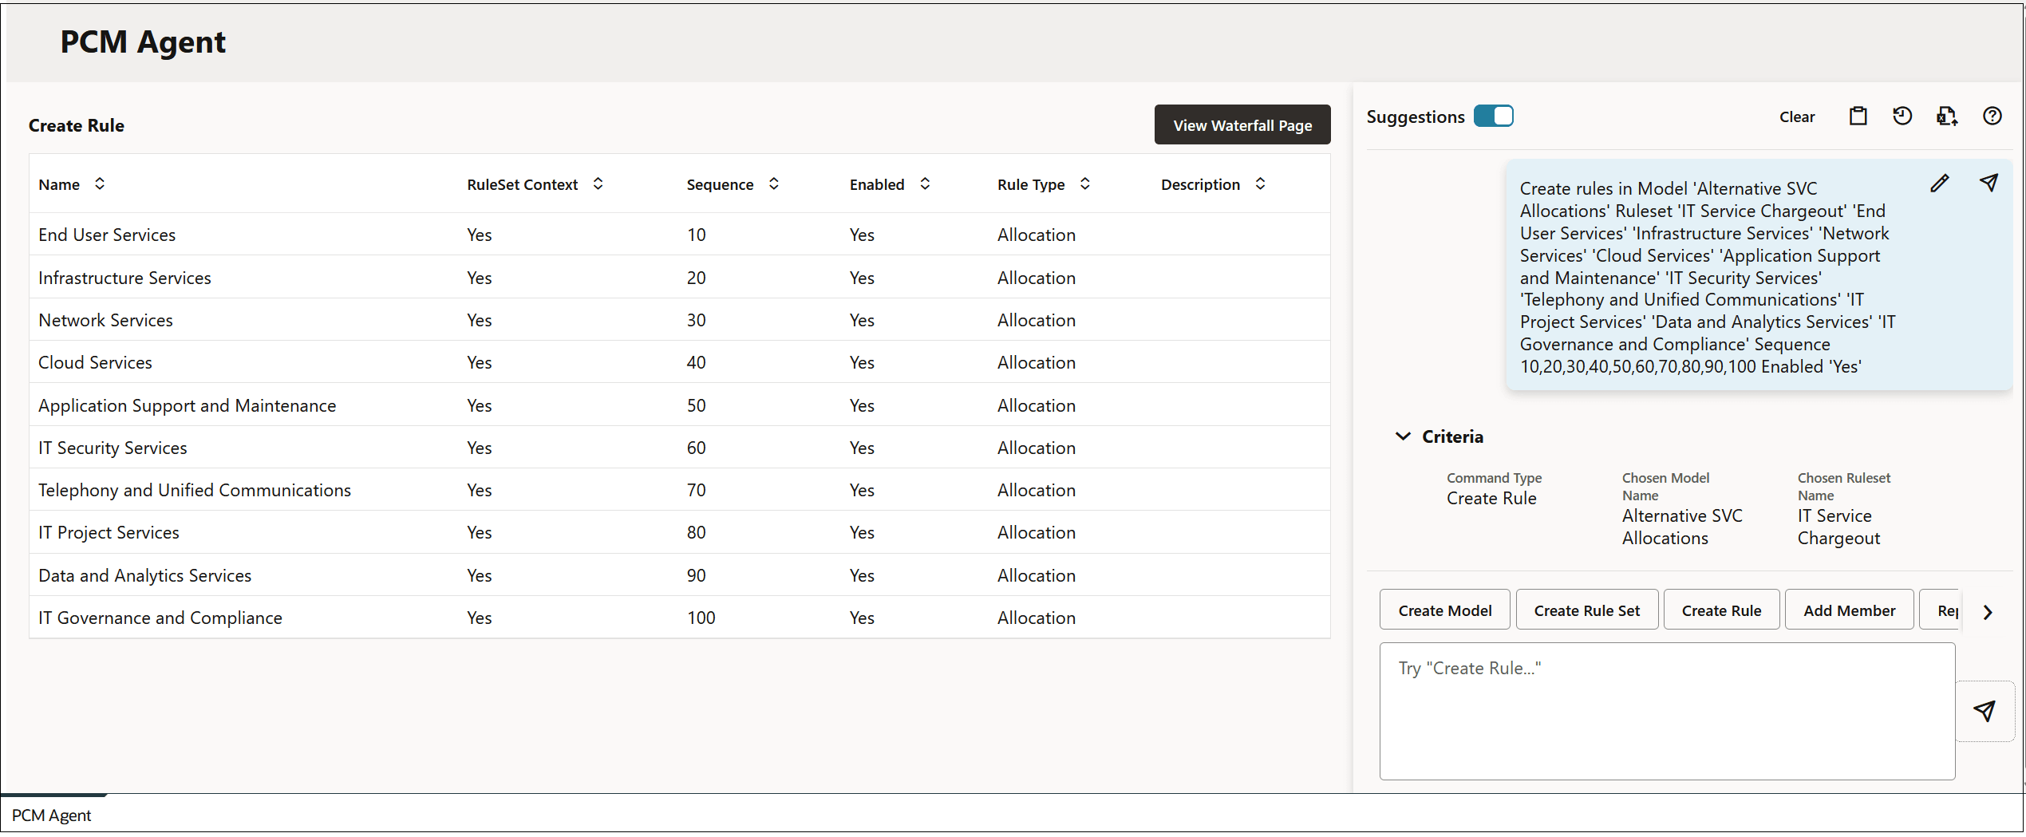
Task: Sort the Sequence column
Action: [773, 183]
